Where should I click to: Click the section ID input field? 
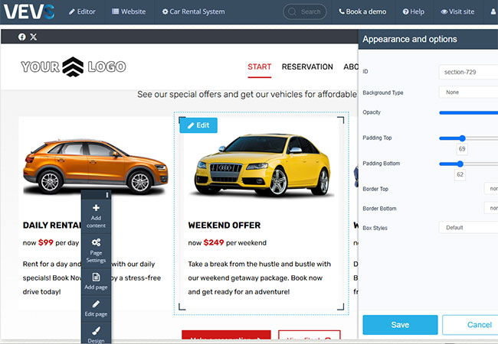pos(468,72)
